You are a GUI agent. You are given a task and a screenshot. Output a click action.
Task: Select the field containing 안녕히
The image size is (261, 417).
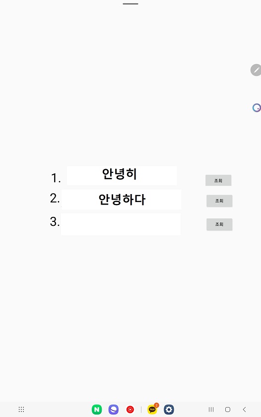pyautogui.click(x=122, y=176)
